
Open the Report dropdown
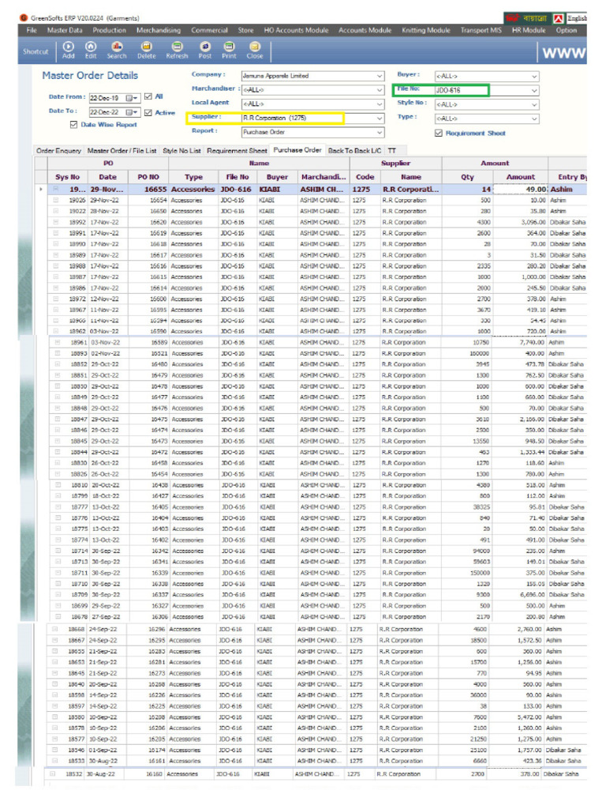380,132
